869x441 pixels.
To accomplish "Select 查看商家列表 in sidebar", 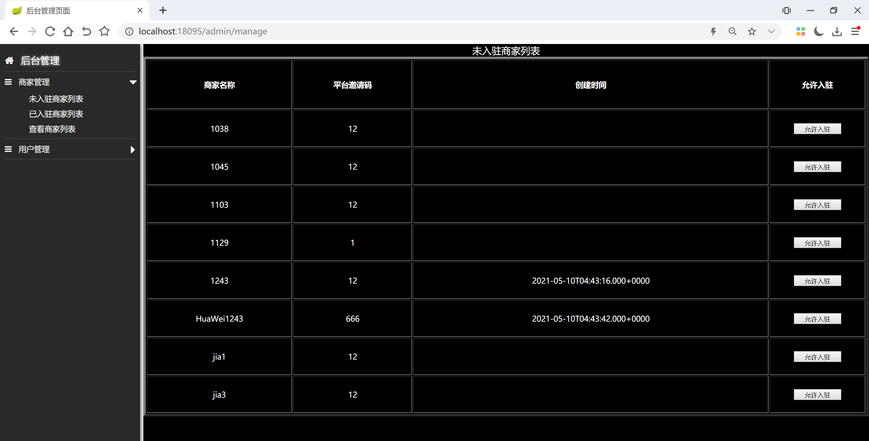I will 52,129.
